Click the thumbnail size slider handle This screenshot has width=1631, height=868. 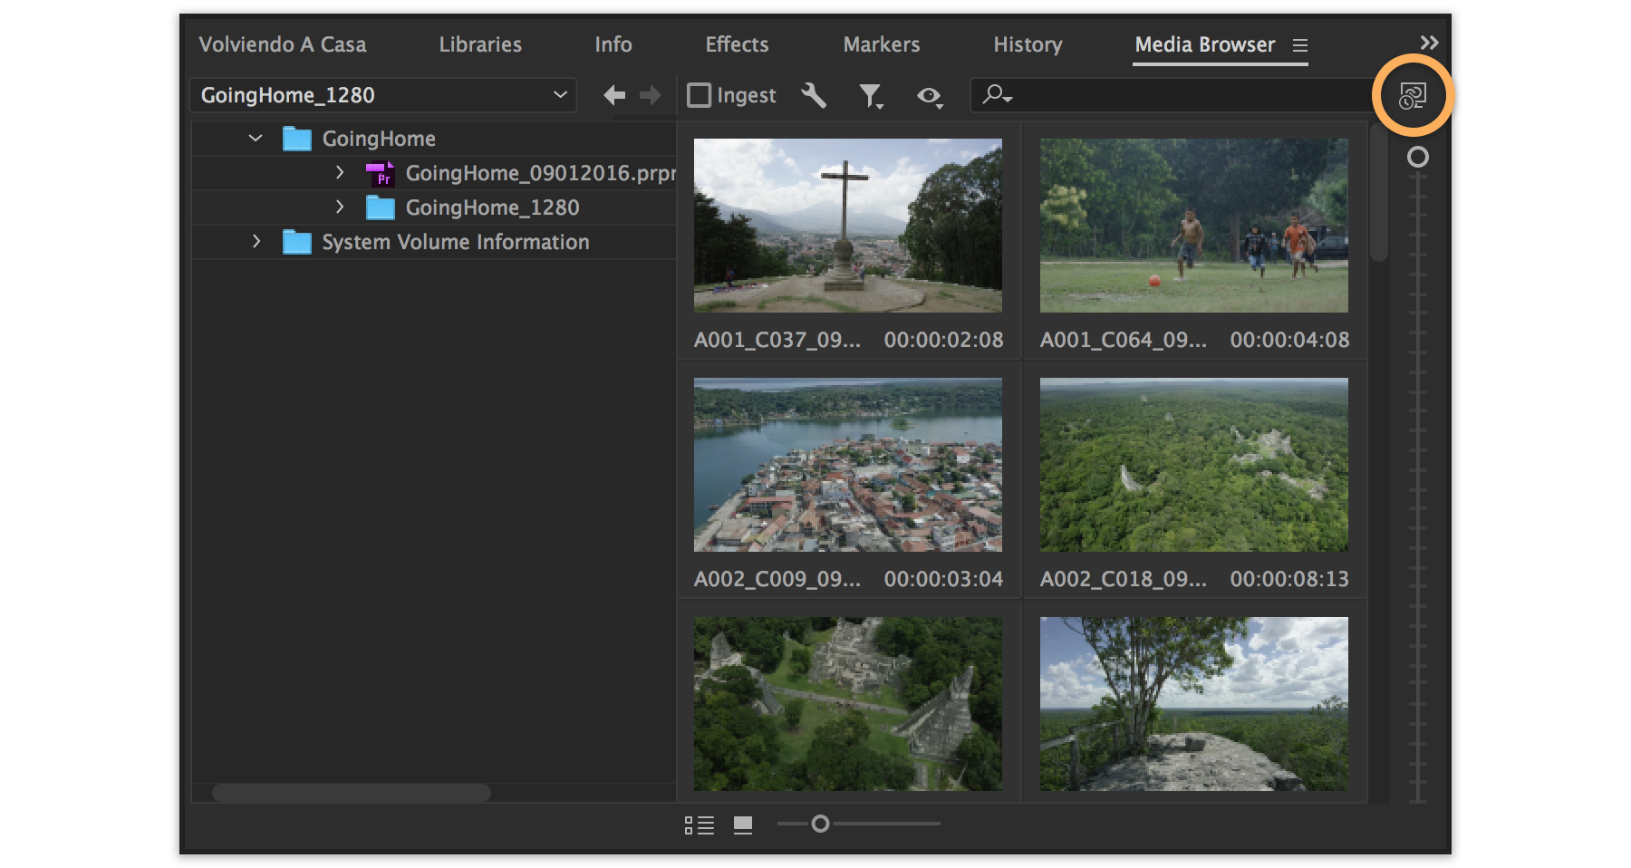coord(820,824)
